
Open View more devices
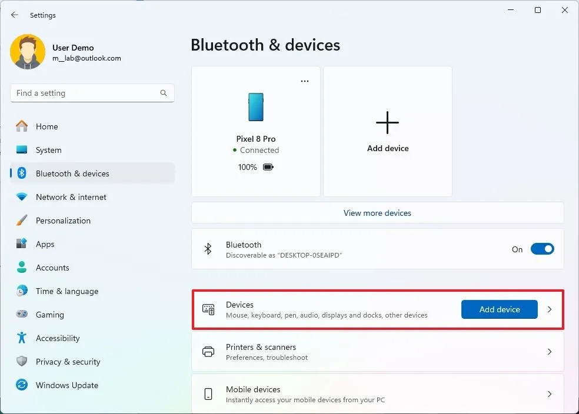coord(377,213)
